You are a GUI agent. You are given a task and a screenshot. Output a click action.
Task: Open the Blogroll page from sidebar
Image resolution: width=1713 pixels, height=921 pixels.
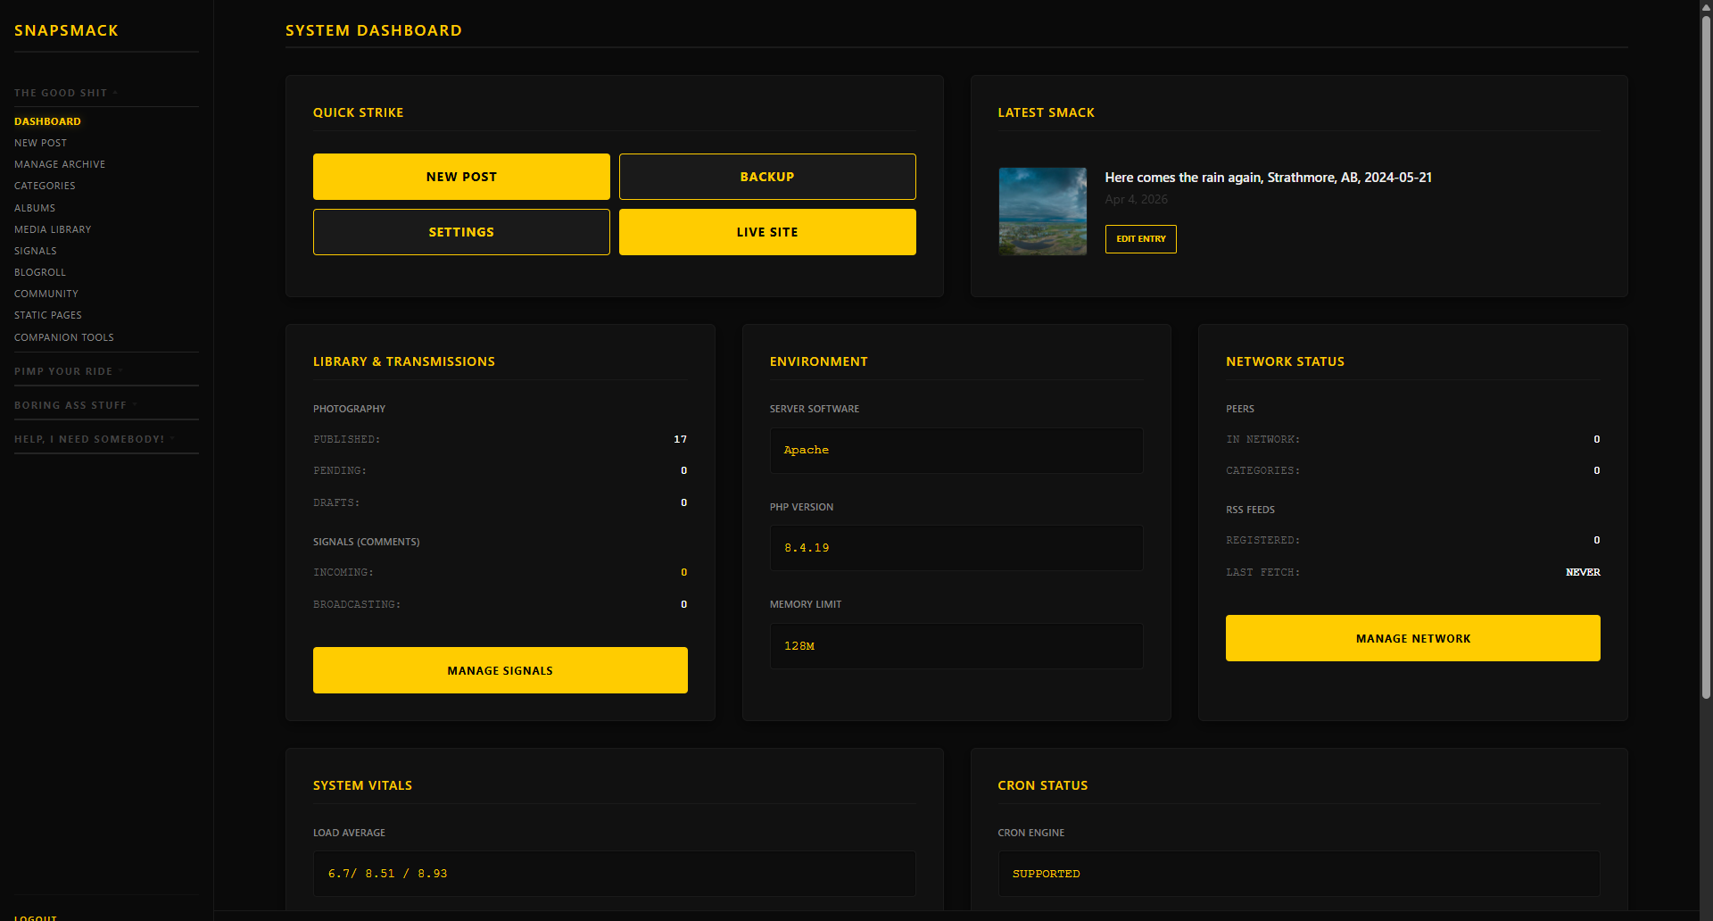[x=40, y=272]
